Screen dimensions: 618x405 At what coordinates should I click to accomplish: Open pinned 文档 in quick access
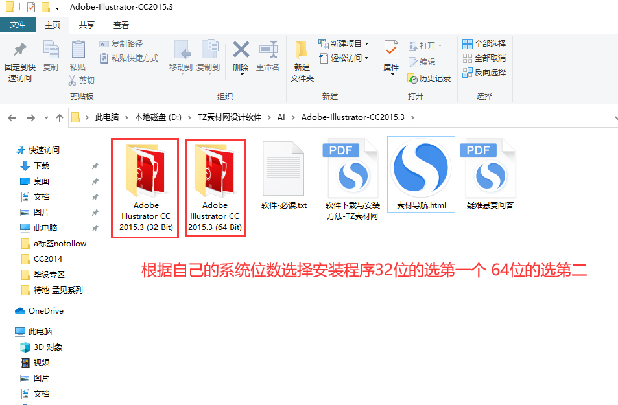[x=34, y=197]
